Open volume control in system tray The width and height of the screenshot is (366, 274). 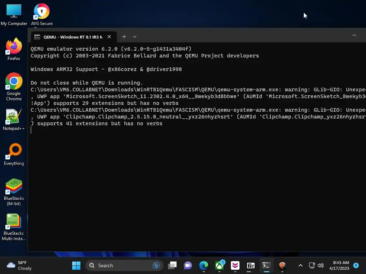(x=321, y=265)
